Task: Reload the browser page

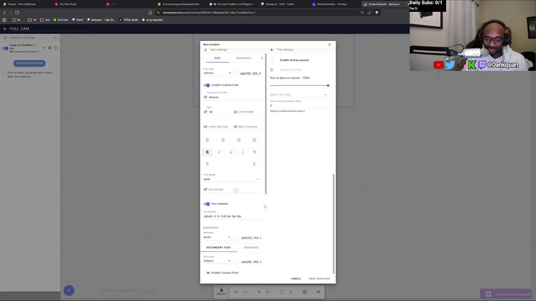Action: coord(17,13)
